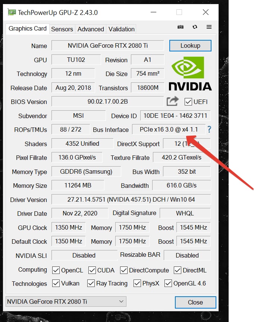Click the GPU Clock field 1350 MHz
254x322 pixels.
click(x=68, y=227)
